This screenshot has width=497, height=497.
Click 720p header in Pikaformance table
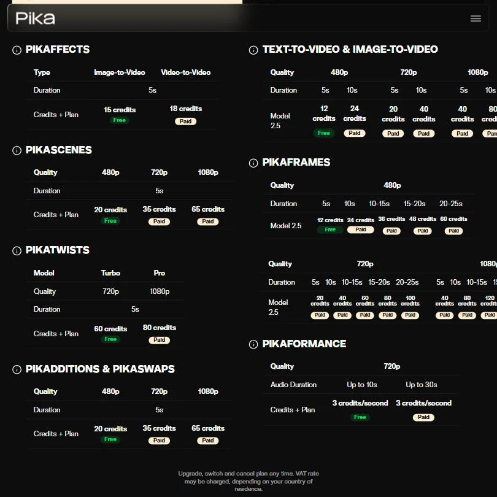tap(391, 366)
